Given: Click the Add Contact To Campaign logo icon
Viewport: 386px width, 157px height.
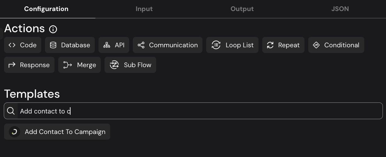Looking at the screenshot, I should pos(14,132).
